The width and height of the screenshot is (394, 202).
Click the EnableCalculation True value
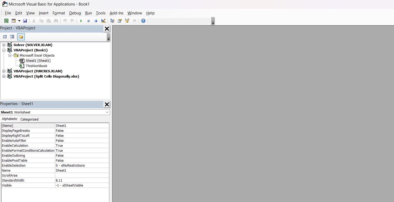tap(82, 145)
